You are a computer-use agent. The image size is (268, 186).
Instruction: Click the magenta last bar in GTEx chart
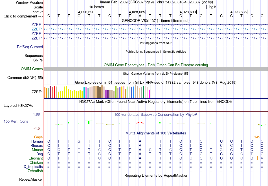[x=150, y=94]
